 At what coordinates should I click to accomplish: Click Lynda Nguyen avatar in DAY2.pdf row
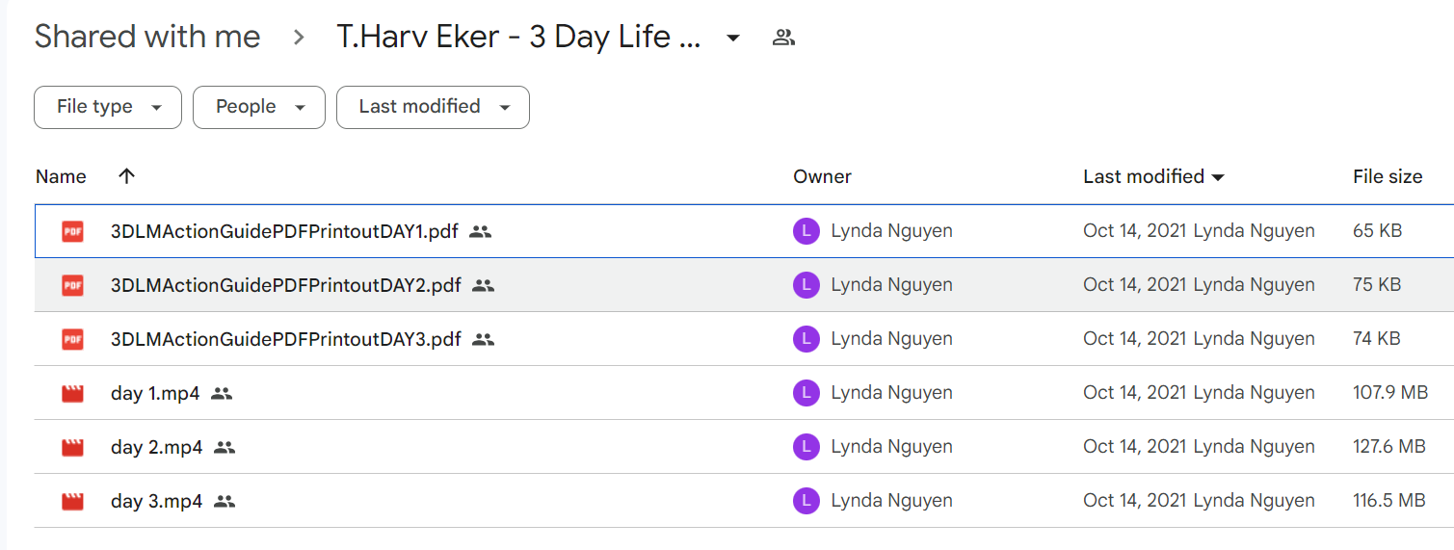tap(806, 285)
